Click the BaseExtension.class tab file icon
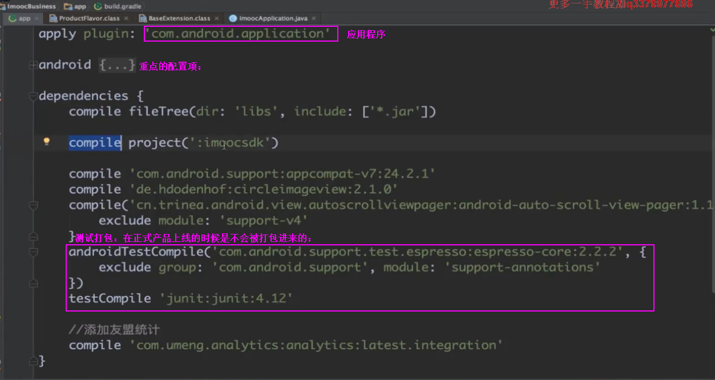 click(x=143, y=18)
